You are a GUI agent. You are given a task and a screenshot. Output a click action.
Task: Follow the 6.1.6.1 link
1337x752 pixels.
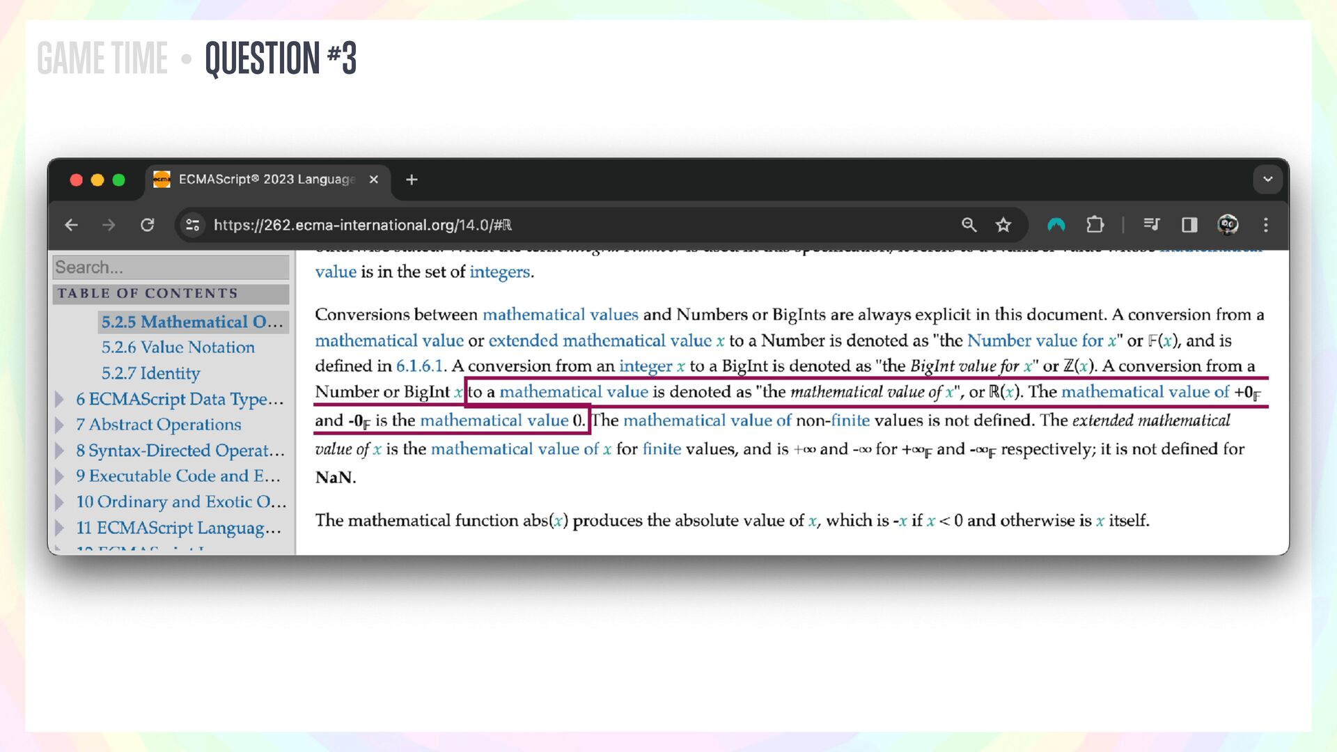(419, 366)
